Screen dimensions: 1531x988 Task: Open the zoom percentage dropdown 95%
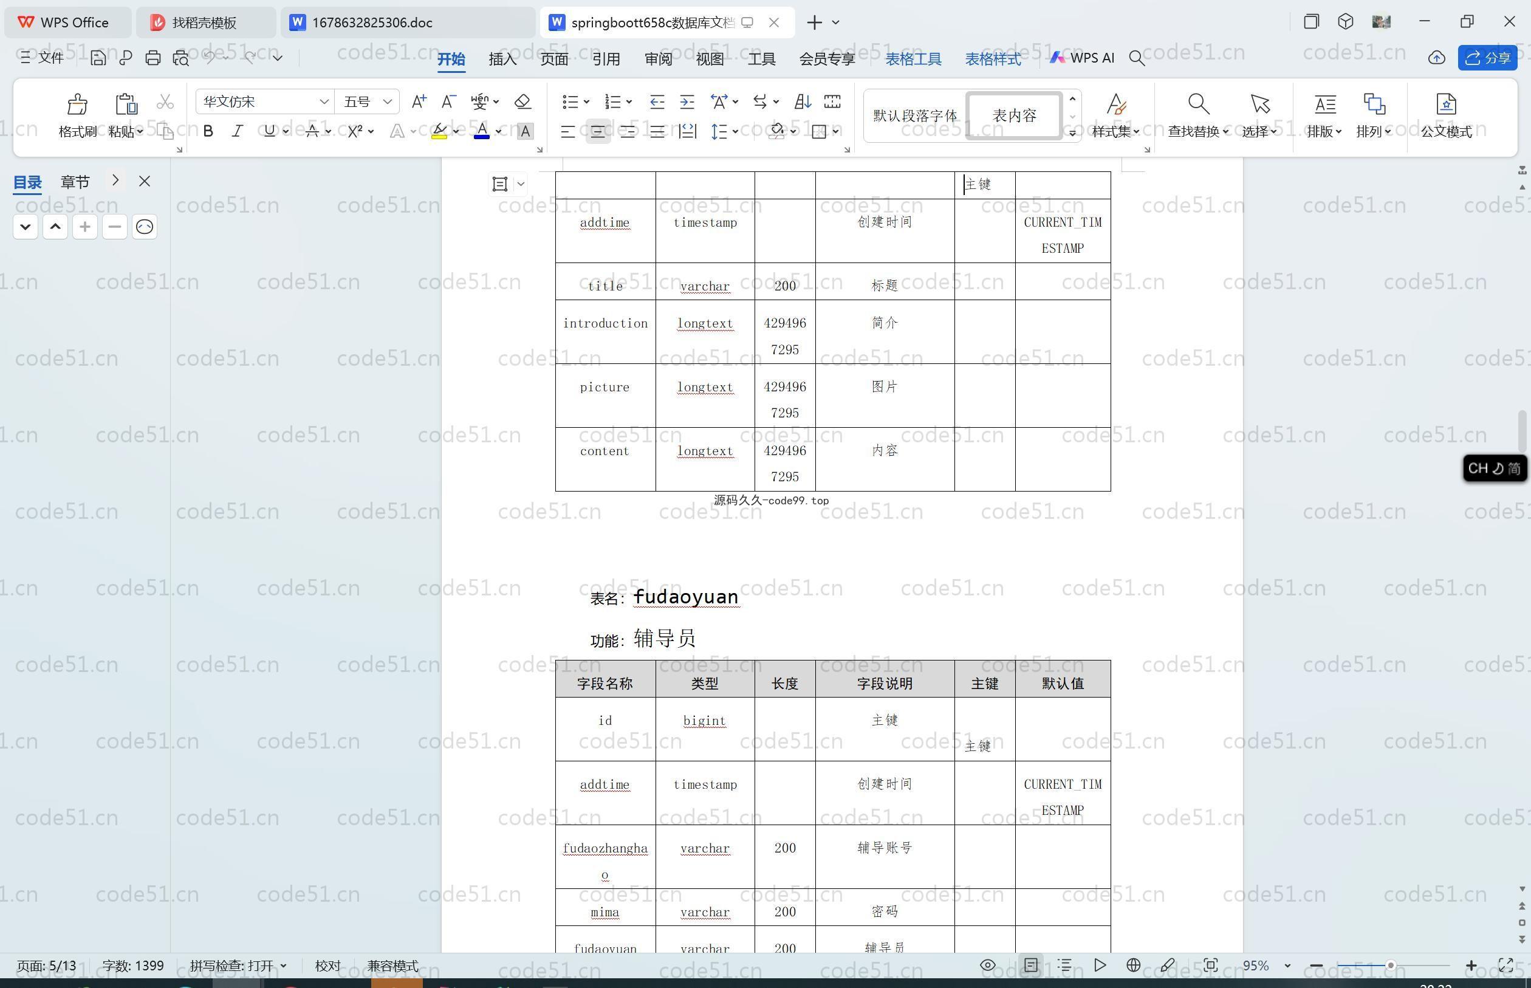tap(1287, 966)
